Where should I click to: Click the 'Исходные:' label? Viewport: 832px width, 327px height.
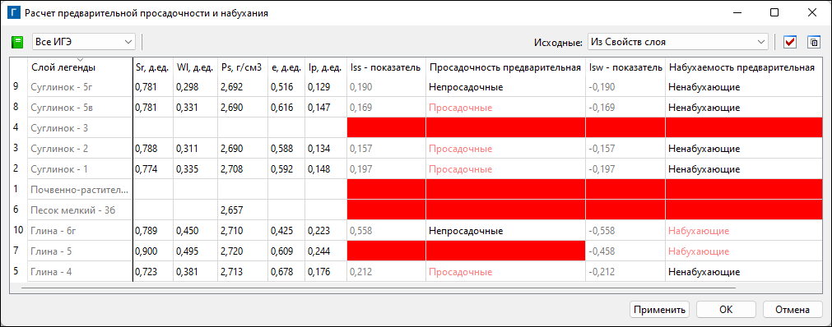(558, 42)
